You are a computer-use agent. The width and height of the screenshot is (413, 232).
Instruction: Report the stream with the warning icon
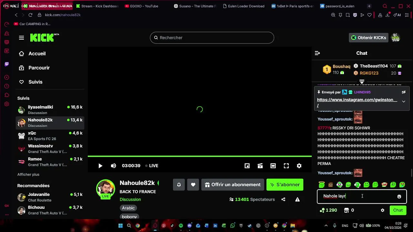297,199
